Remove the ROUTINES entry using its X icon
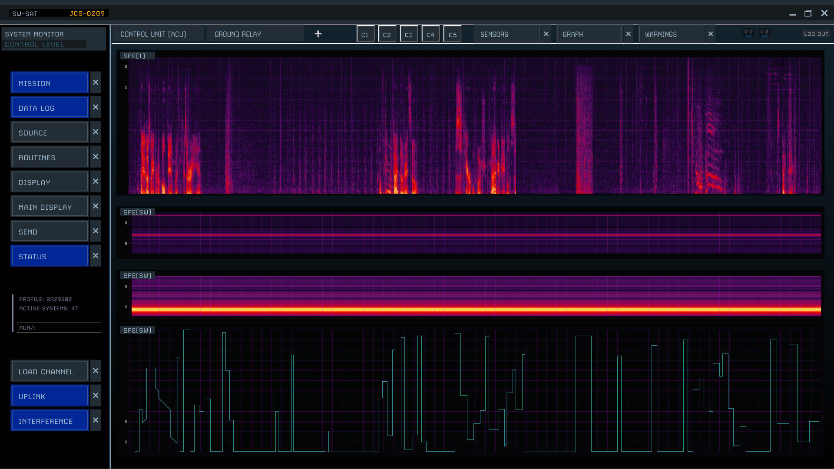Viewport: 834px width, 469px height. (96, 157)
